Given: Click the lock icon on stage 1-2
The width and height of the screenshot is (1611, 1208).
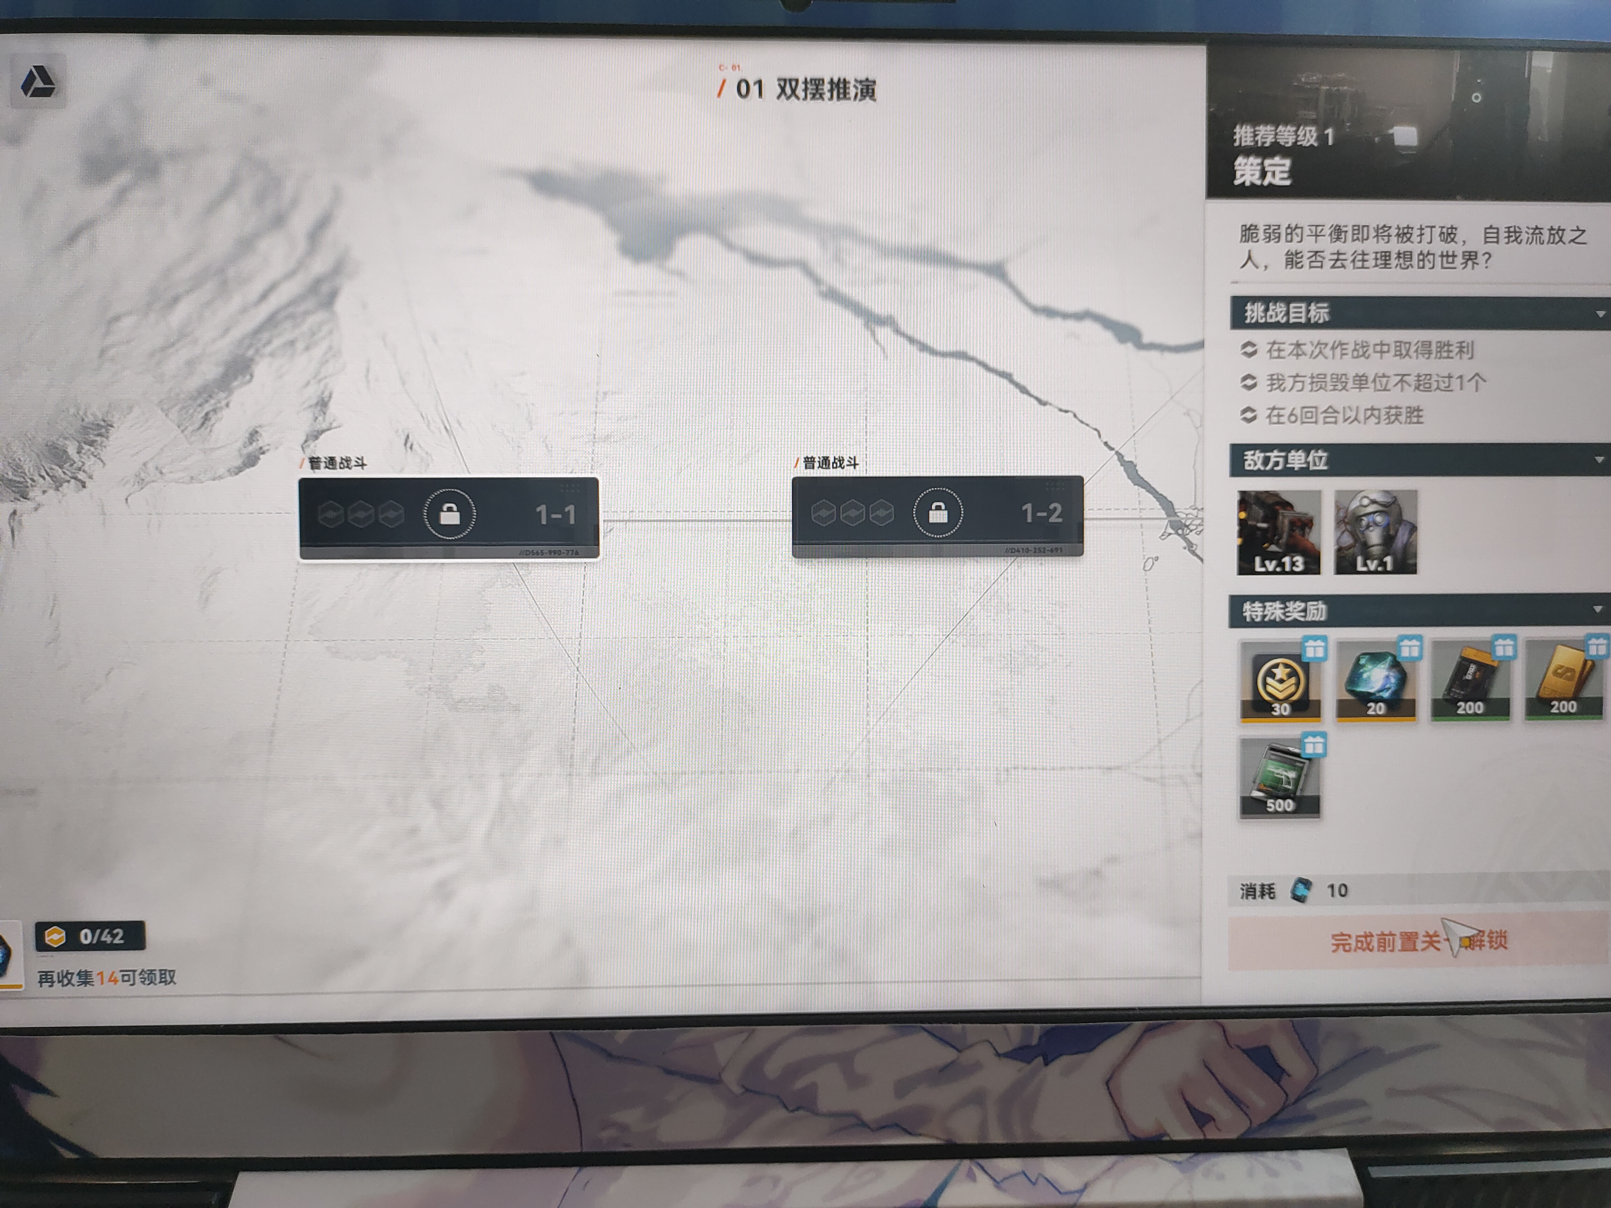Looking at the screenshot, I should click(x=938, y=513).
